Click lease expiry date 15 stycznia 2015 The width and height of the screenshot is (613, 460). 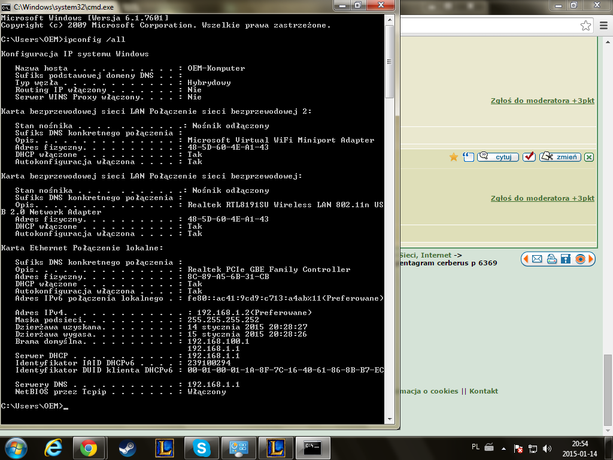point(225,334)
